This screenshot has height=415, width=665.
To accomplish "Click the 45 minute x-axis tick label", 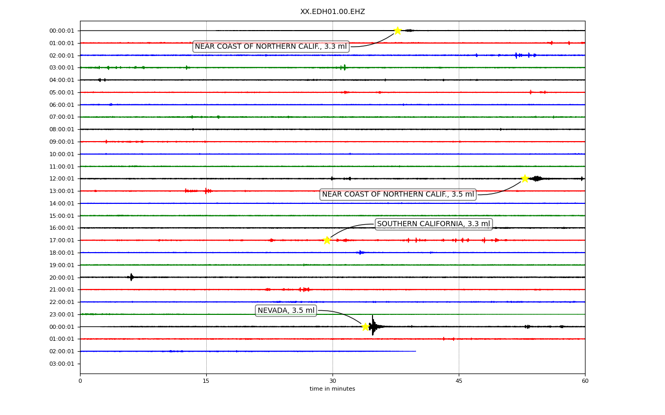I will 459,381.
